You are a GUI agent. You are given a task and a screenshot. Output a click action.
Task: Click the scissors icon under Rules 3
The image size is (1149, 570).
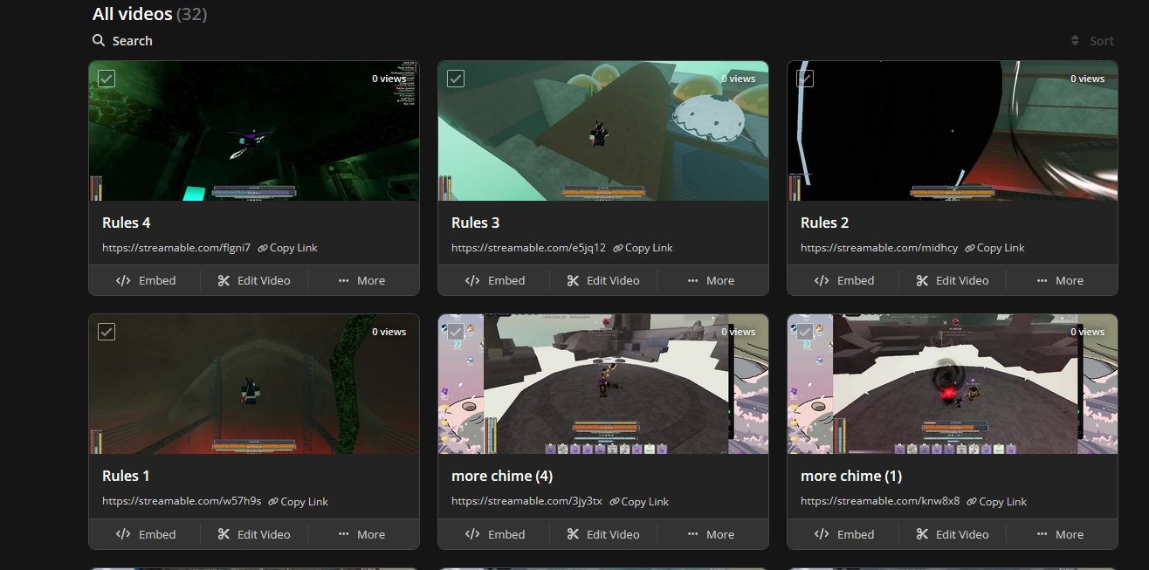[x=573, y=281]
